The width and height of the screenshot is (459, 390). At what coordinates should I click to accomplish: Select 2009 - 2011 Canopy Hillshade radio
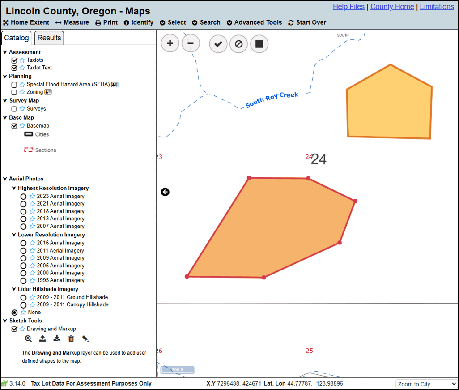pos(23,305)
